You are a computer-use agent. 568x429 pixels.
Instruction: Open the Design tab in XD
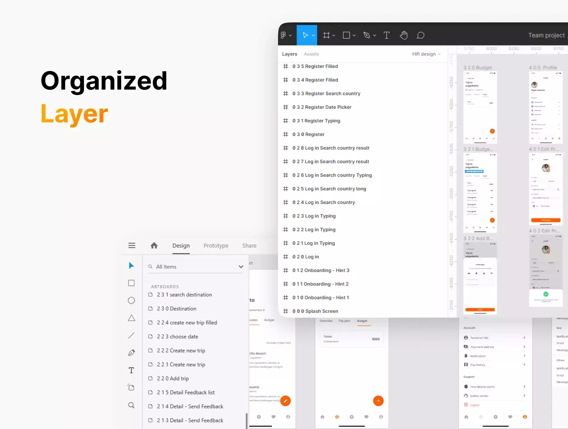181,246
